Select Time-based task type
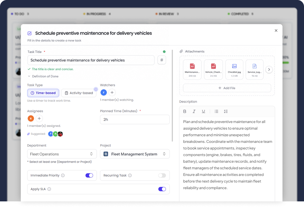 43,93
